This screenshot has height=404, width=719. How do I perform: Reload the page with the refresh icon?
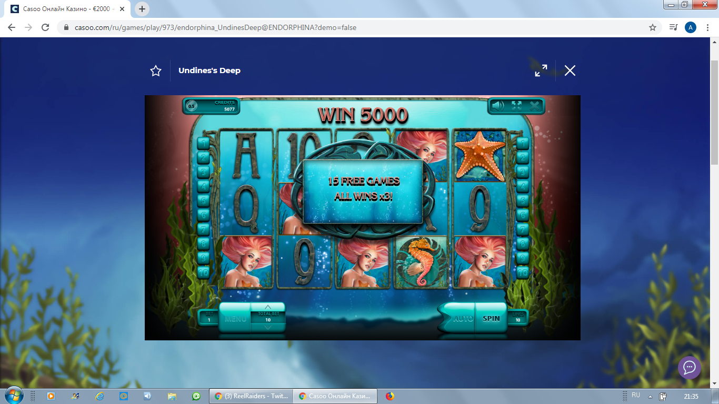point(45,27)
